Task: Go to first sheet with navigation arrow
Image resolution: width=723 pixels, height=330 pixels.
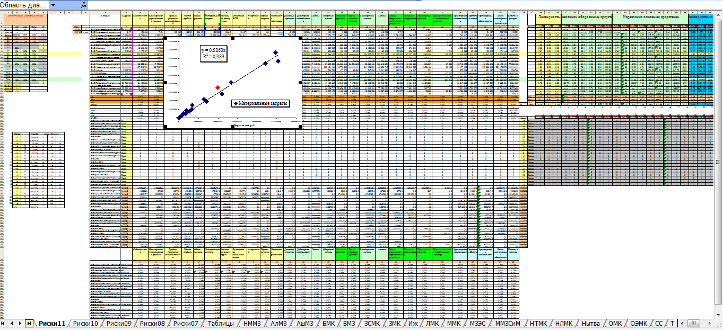Action: pyautogui.click(x=4, y=323)
